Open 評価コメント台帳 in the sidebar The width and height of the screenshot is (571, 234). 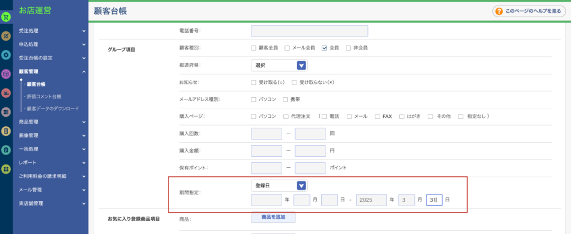[x=45, y=96]
